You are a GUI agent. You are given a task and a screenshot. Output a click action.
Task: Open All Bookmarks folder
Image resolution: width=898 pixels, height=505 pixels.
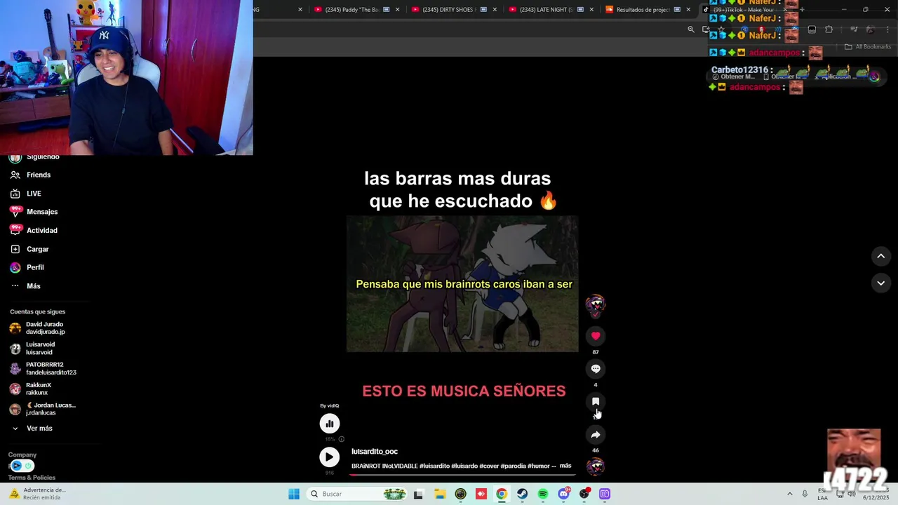868,47
